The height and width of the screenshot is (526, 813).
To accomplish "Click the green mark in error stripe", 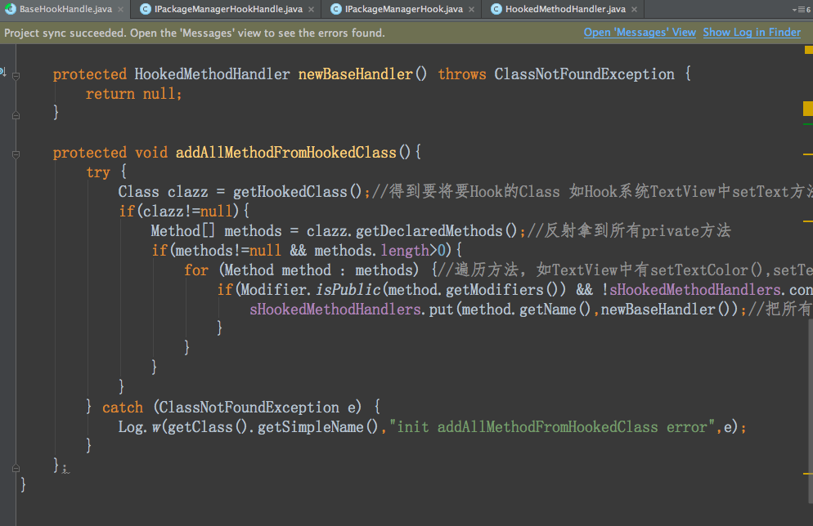I will pyautogui.click(x=808, y=124).
